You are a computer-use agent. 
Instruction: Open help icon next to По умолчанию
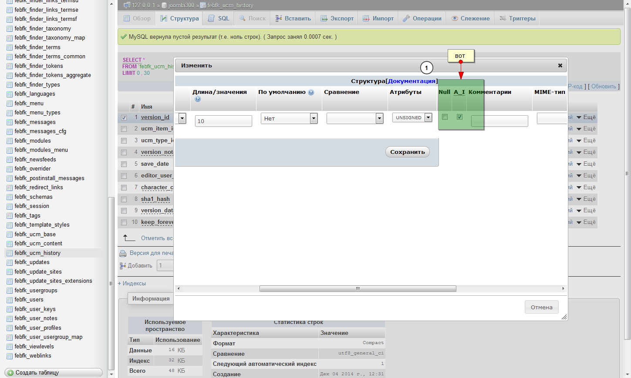point(311,92)
